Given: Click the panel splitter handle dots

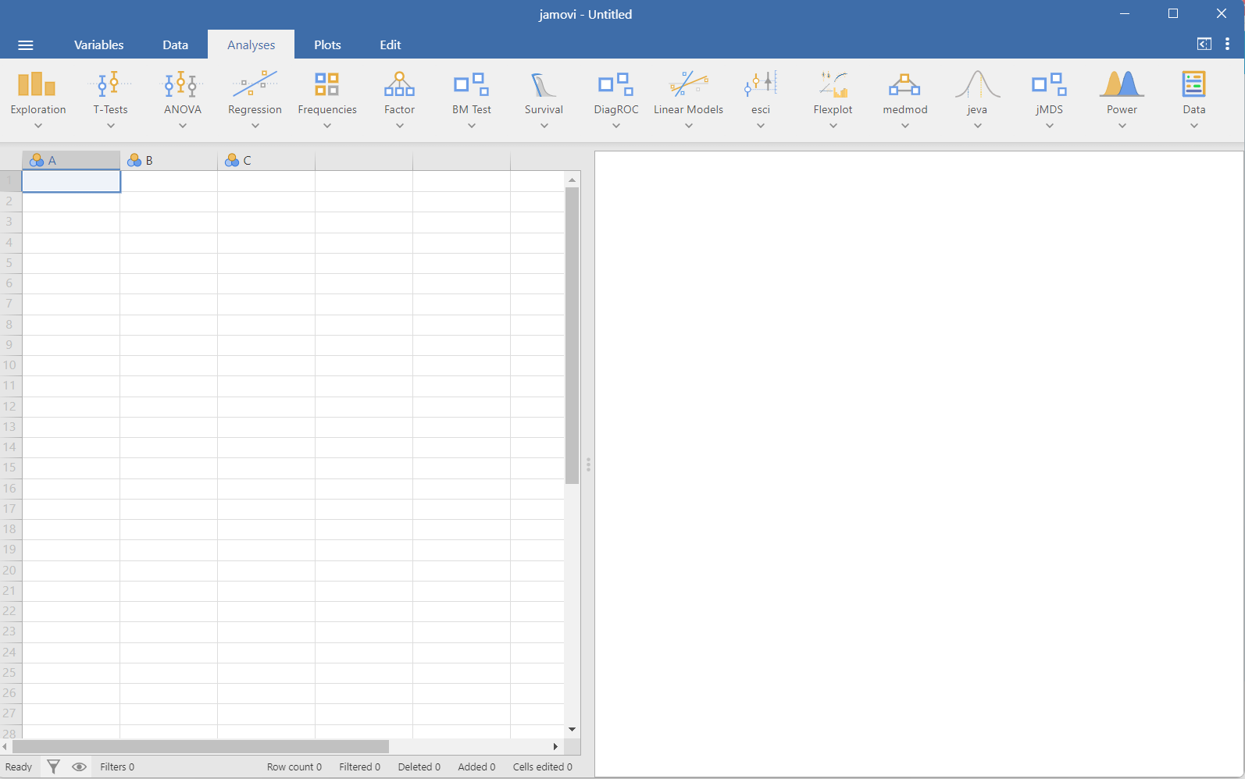Looking at the screenshot, I should click(x=588, y=464).
